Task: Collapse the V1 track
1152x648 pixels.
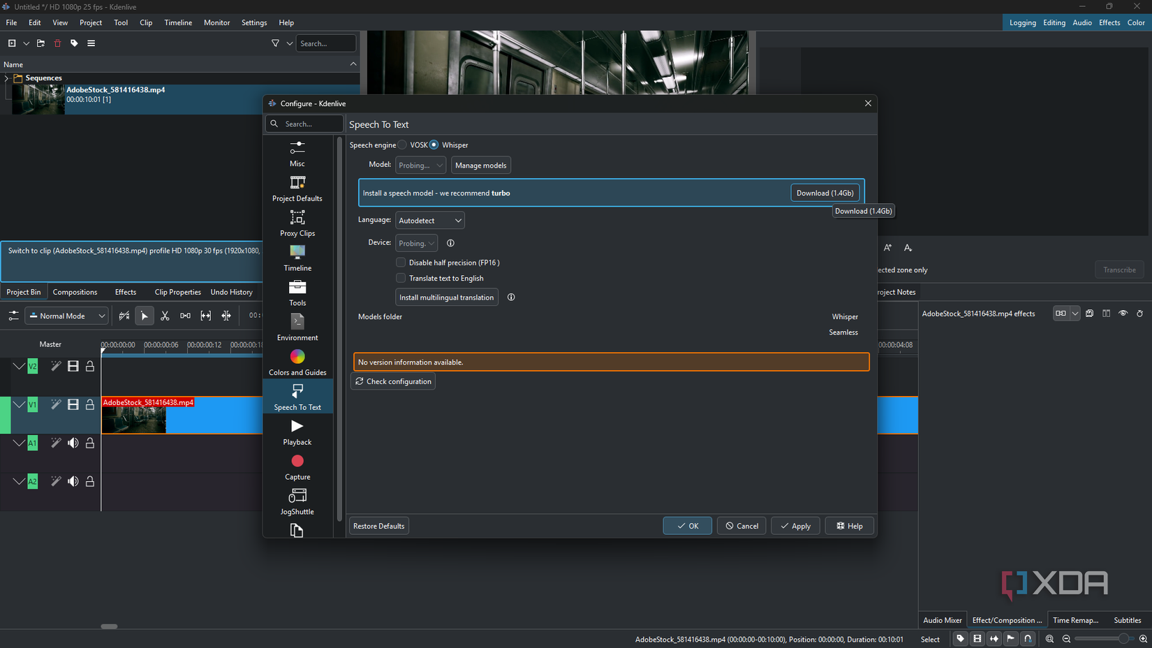Action: point(19,405)
